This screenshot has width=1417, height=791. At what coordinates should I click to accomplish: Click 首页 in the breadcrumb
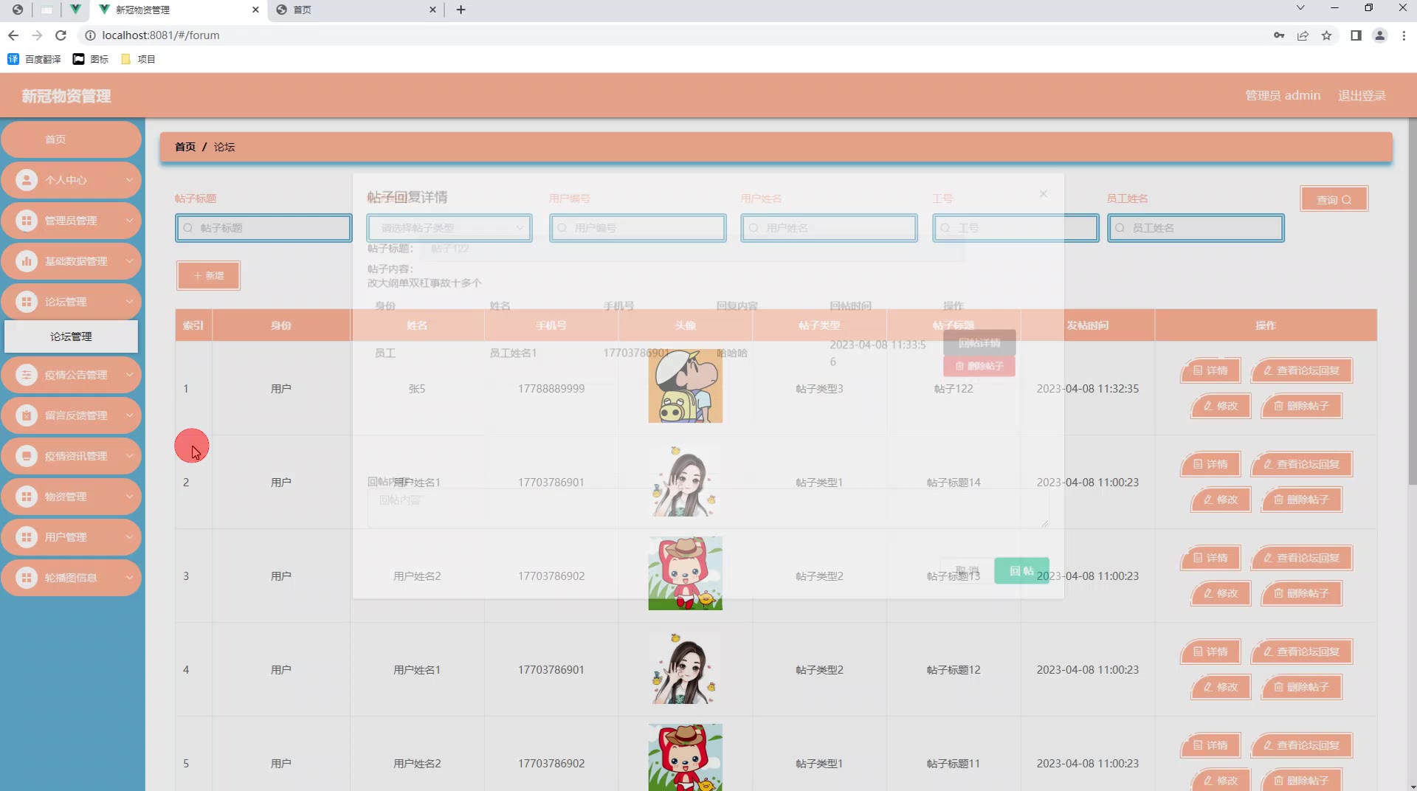click(185, 147)
